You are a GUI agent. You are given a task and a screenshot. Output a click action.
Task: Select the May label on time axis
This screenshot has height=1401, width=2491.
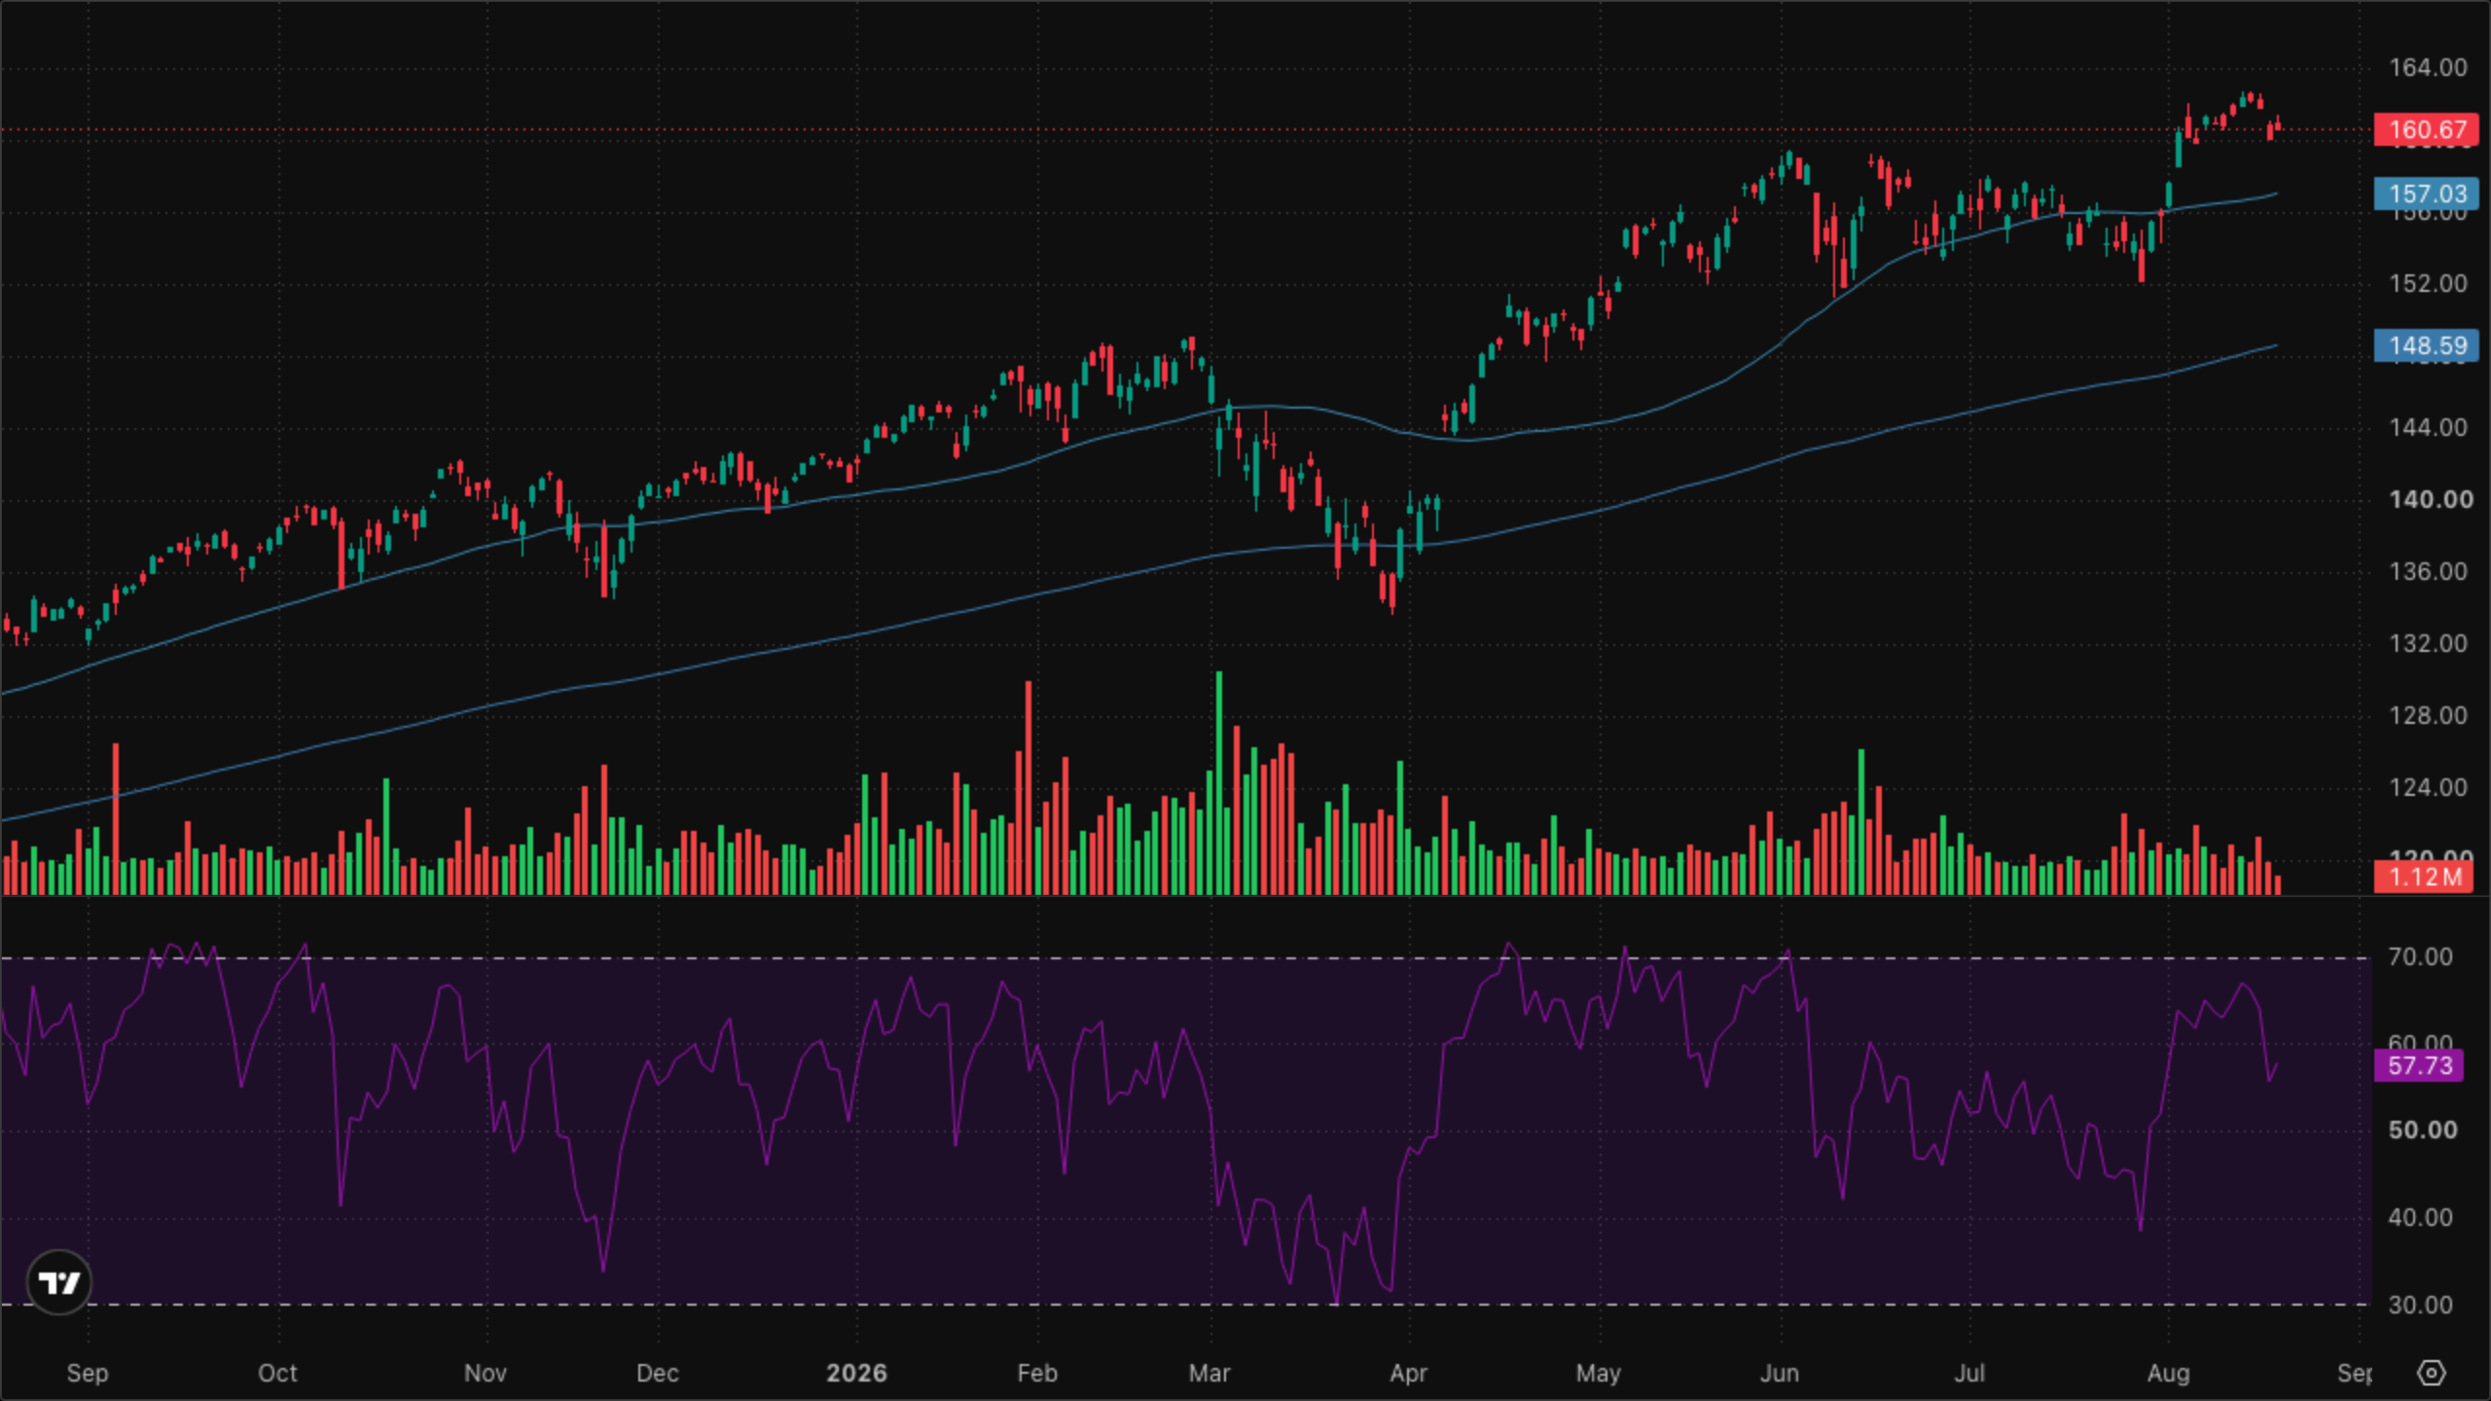(x=1598, y=1373)
